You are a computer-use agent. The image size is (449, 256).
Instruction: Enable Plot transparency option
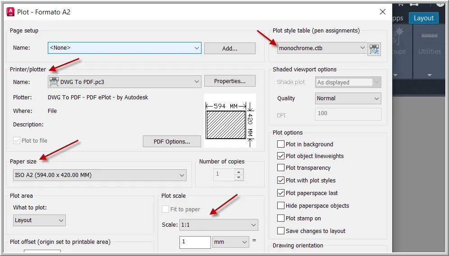pyautogui.click(x=281, y=168)
